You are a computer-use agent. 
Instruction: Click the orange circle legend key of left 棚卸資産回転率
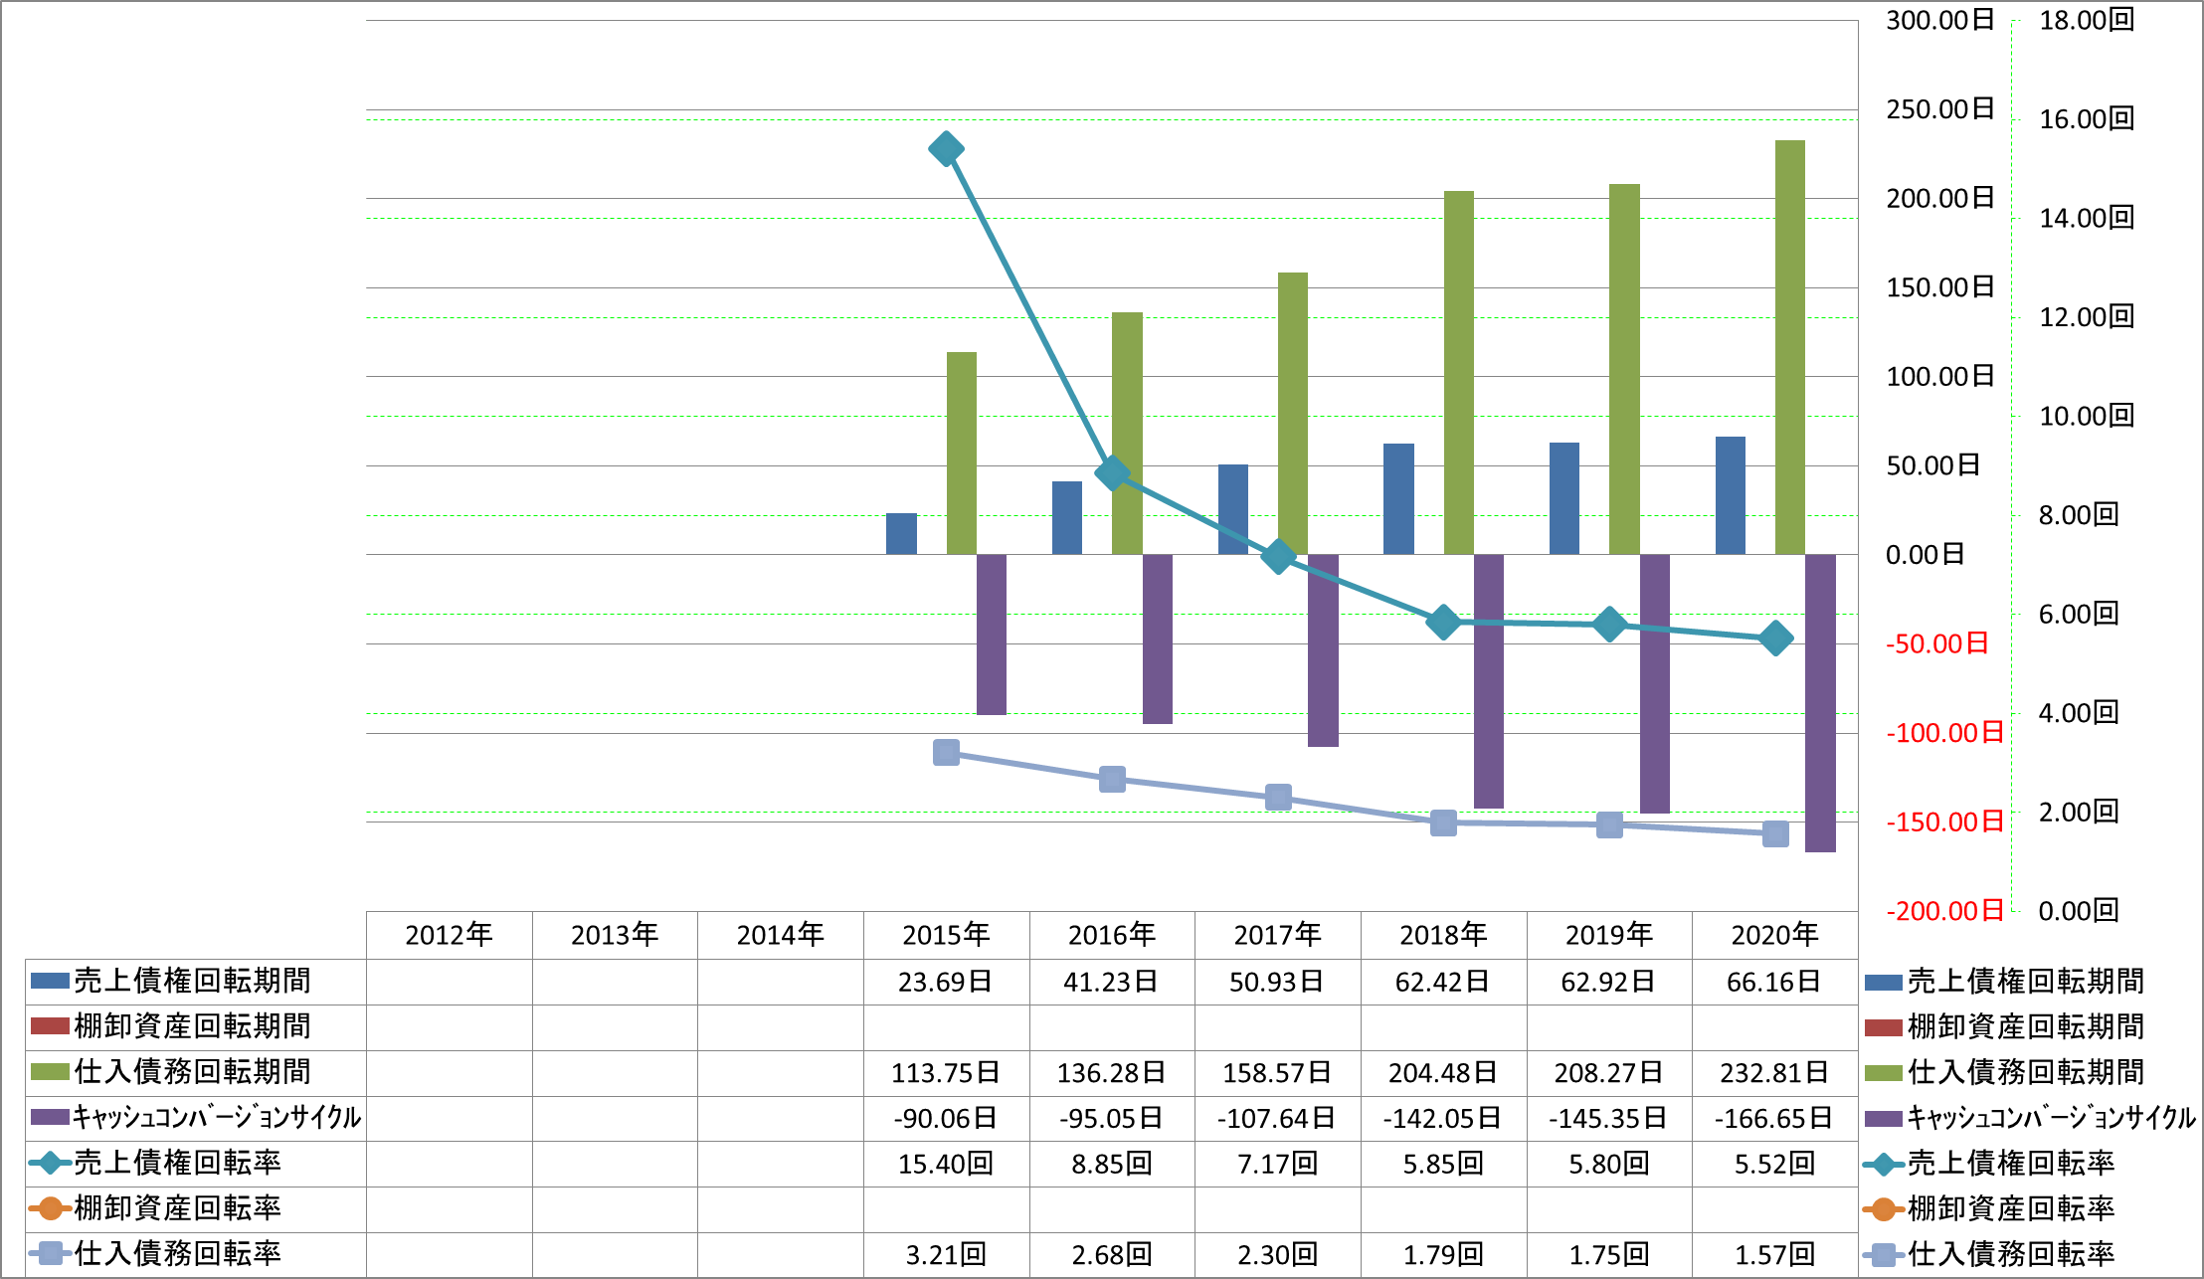[49, 1208]
